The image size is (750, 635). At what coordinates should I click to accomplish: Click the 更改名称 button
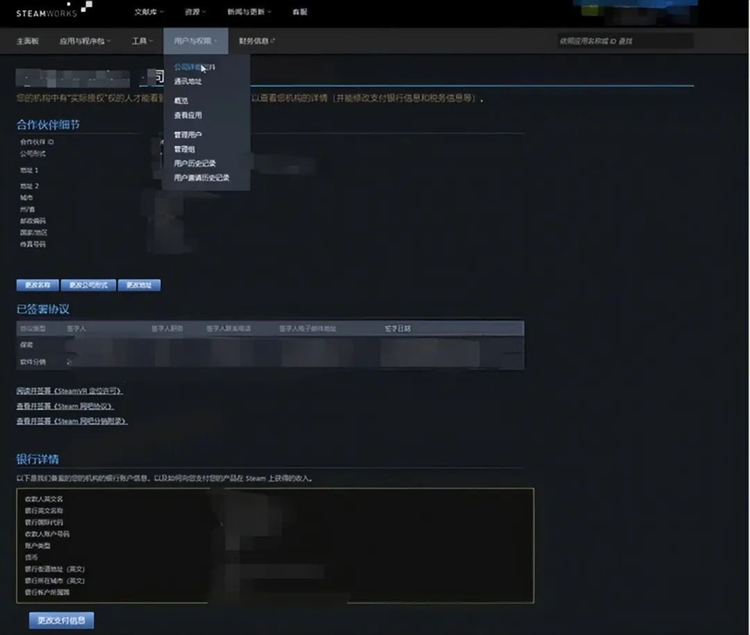pyautogui.click(x=37, y=285)
